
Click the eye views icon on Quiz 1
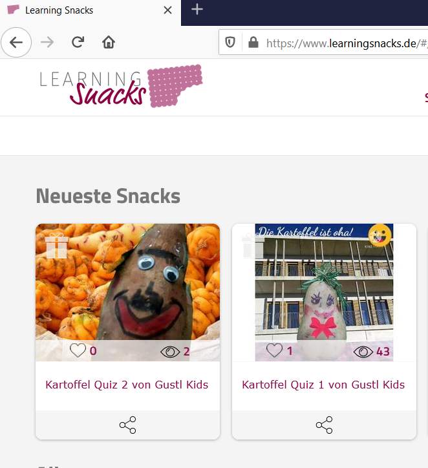click(363, 352)
